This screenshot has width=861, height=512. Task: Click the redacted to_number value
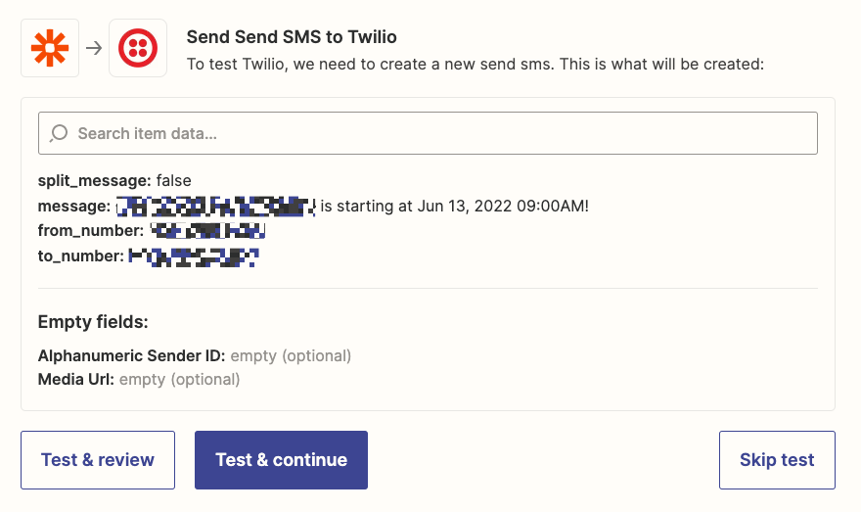(194, 256)
